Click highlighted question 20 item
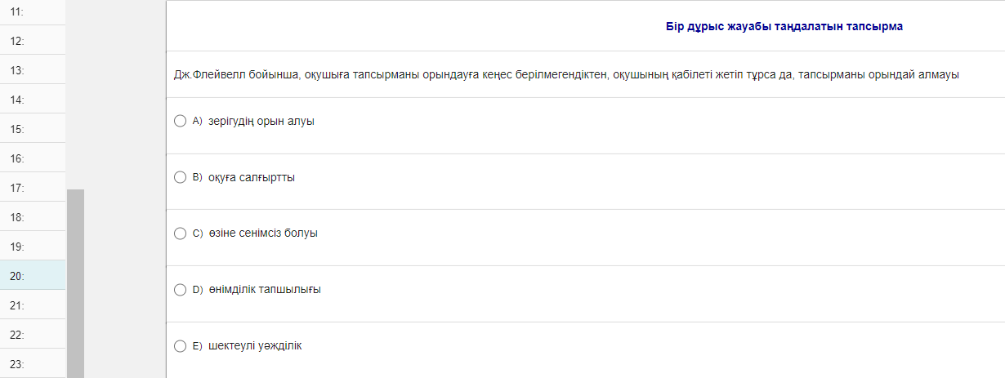Screen dimensions: 1005x378 coord(33,276)
